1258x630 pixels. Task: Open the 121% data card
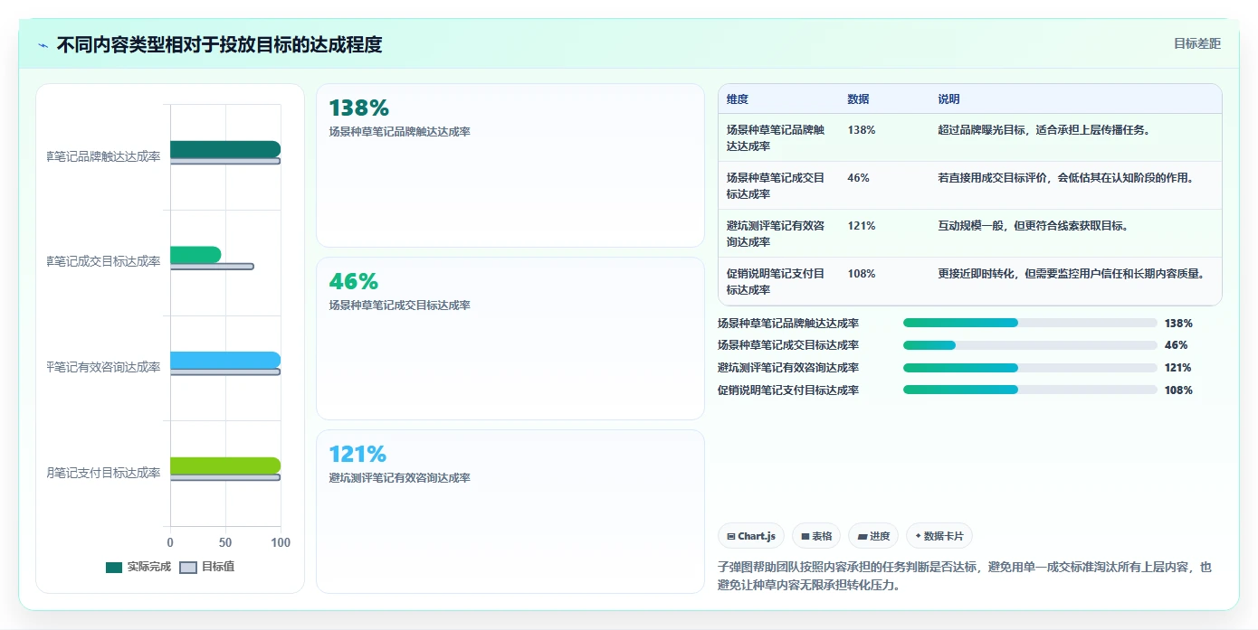coord(510,512)
